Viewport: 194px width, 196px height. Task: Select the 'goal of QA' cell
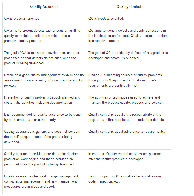click(x=44, y=58)
